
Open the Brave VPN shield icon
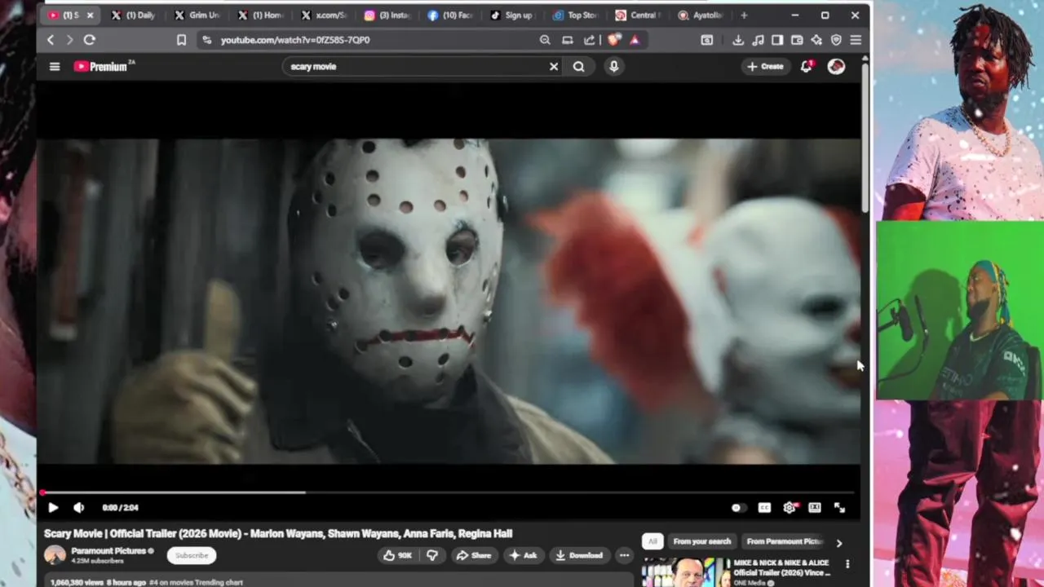pos(836,40)
